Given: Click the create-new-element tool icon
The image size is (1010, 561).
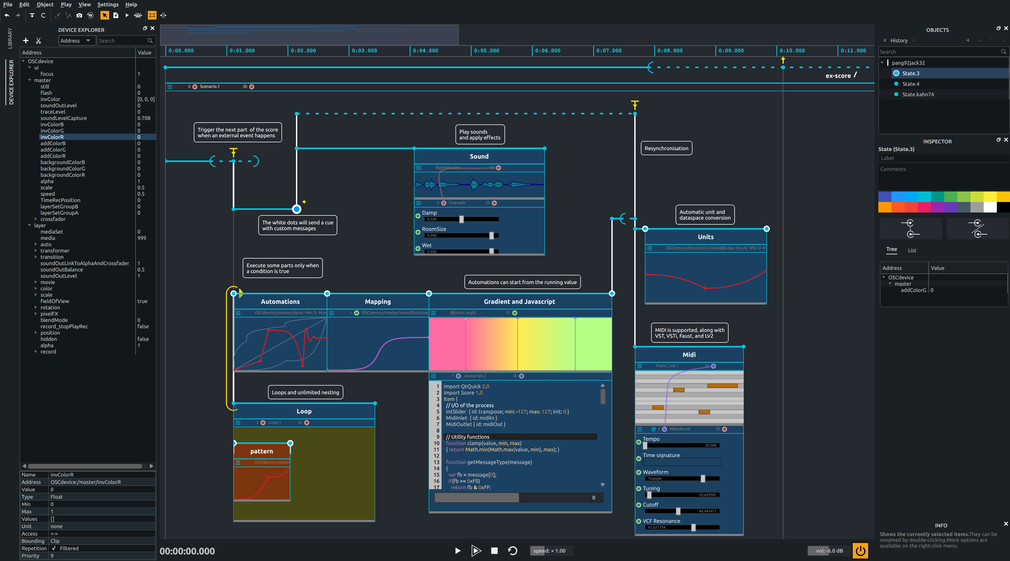Looking at the screenshot, I should tap(116, 15).
